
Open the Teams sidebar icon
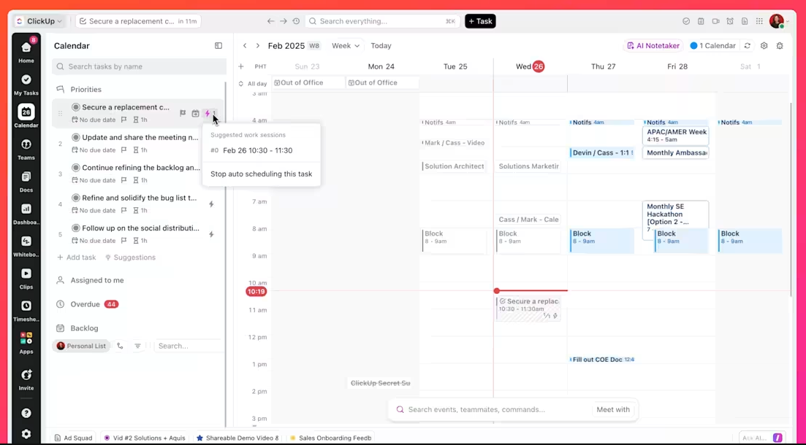[26, 148]
